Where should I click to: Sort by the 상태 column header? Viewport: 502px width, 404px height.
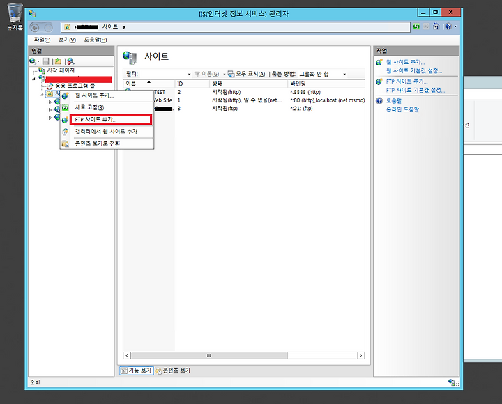249,84
